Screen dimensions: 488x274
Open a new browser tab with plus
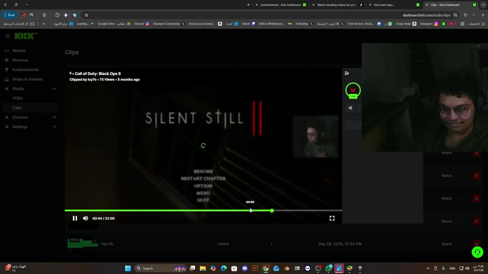pos(248,5)
